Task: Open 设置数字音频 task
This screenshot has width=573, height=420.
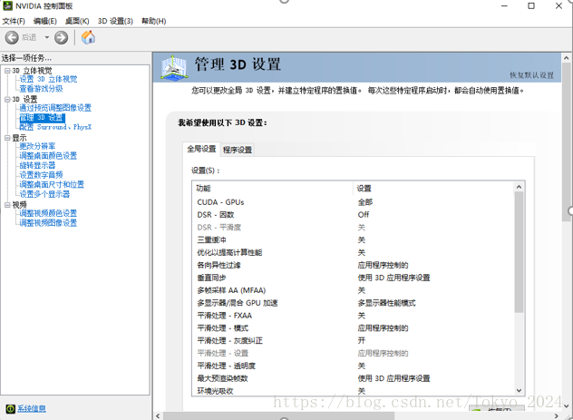Action: click(41, 175)
